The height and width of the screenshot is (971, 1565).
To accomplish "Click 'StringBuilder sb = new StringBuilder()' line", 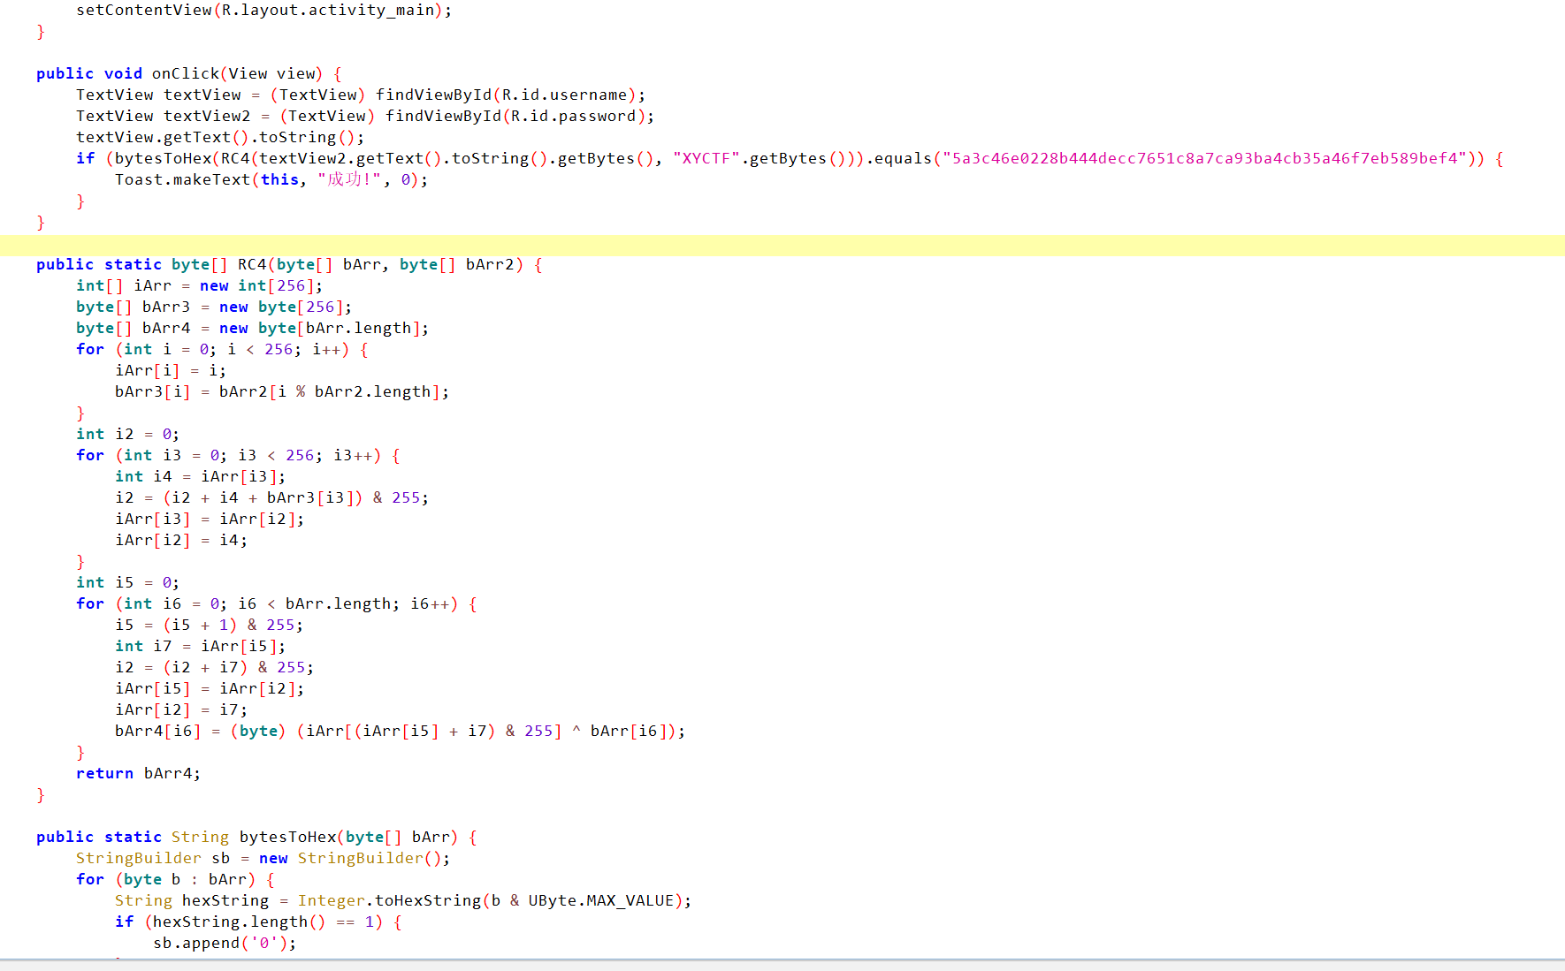I will point(263,858).
